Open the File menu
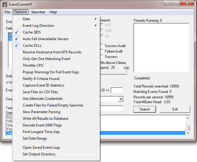The image size is (197, 162). click(x=7, y=12)
